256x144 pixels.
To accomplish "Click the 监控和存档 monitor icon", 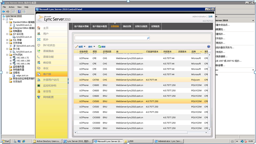I will pyautogui.click(x=39, y=86).
